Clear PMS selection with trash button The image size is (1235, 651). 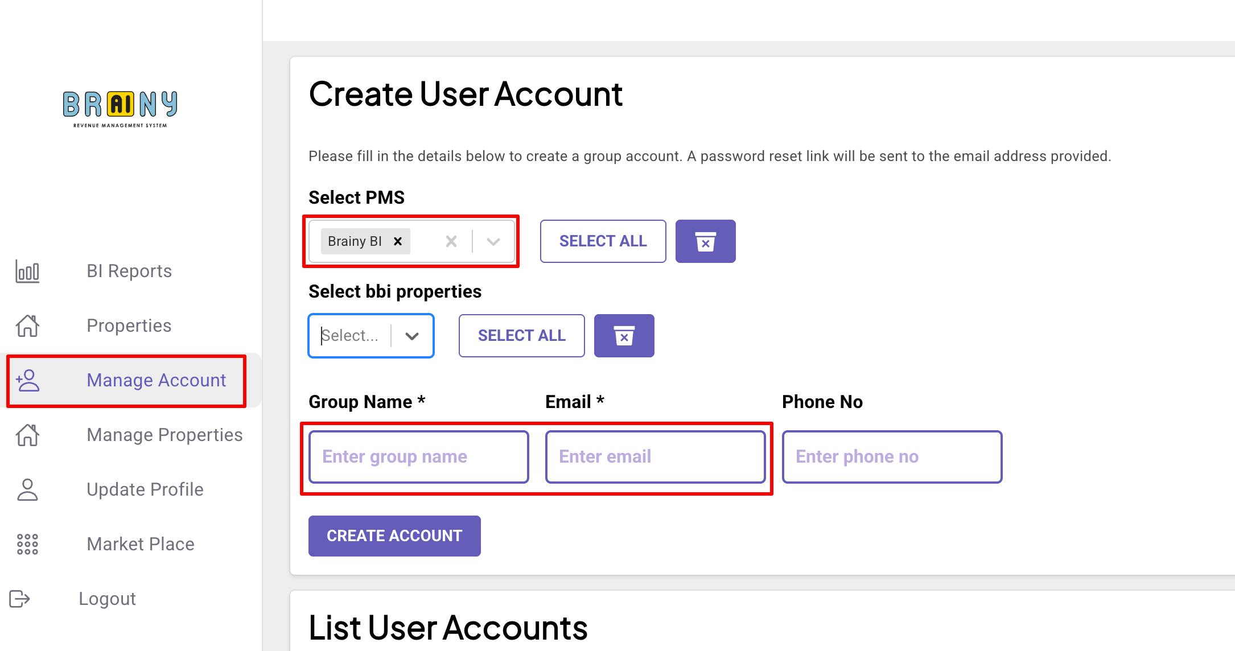point(705,241)
